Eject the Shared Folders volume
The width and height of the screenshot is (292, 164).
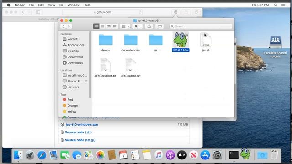pos(86,81)
